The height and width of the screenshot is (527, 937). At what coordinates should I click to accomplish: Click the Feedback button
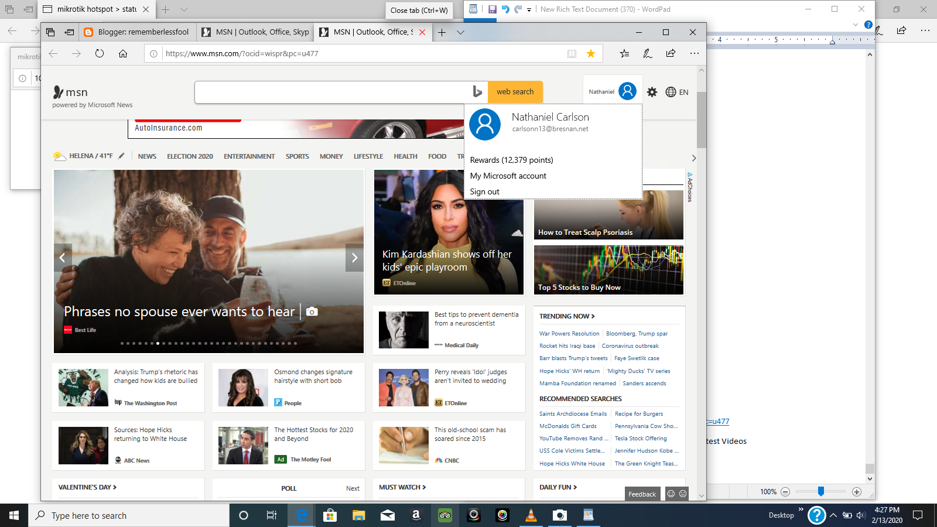point(642,494)
